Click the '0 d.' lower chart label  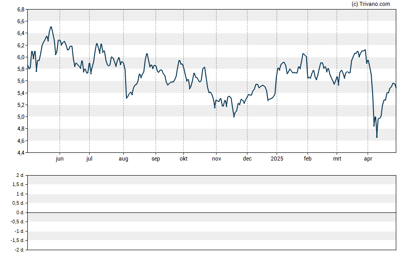[20, 212]
